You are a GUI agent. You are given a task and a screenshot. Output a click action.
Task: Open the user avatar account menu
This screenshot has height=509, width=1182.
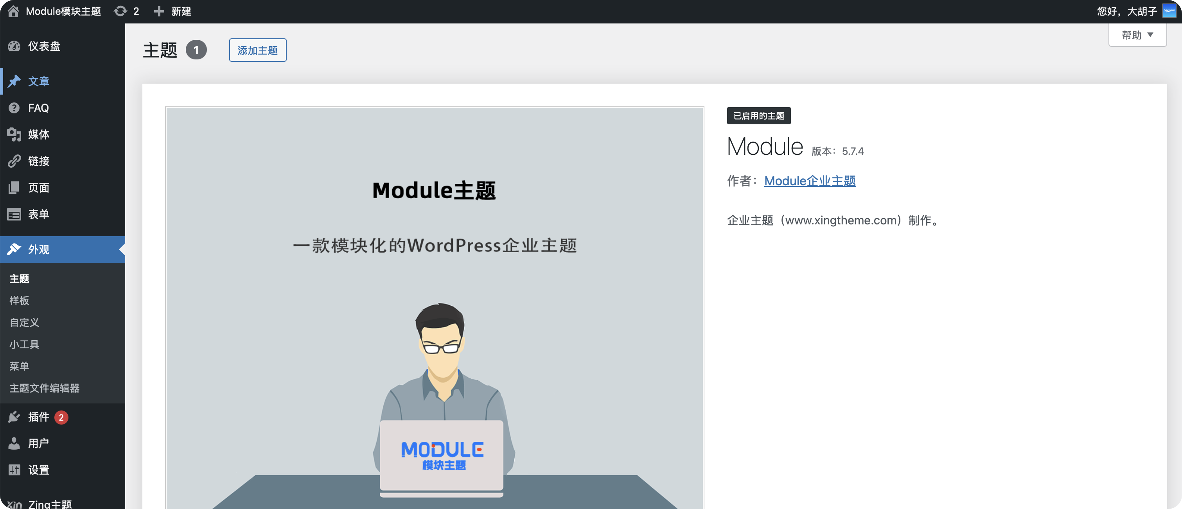[1169, 11]
